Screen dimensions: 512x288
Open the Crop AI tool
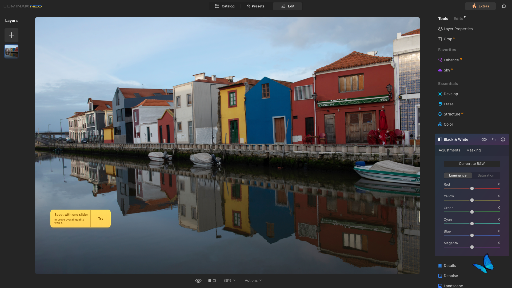[x=447, y=39]
